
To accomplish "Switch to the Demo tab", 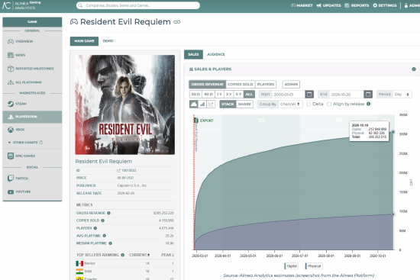I will [108, 41].
